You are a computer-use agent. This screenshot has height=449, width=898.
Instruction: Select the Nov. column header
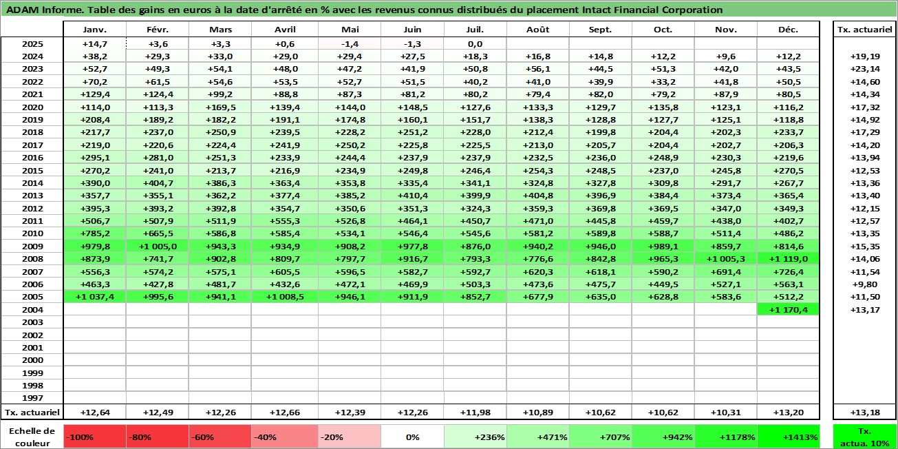click(x=726, y=30)
